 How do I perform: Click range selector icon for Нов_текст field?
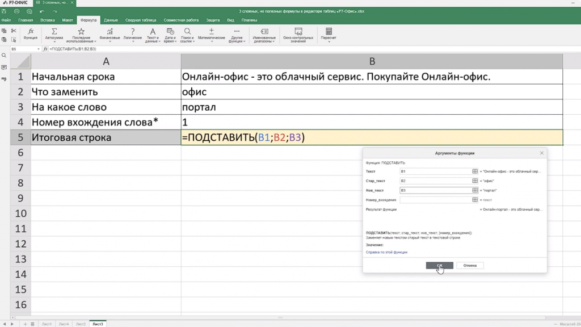[475, 190]
